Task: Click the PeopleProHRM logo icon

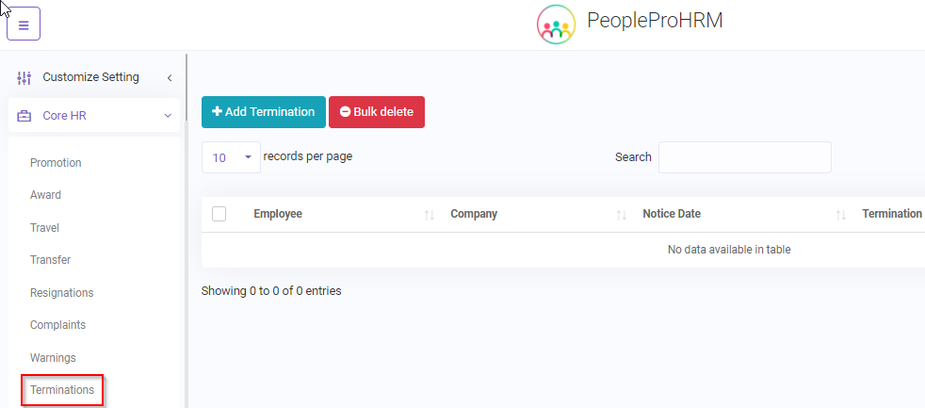Action: (556, 24)
